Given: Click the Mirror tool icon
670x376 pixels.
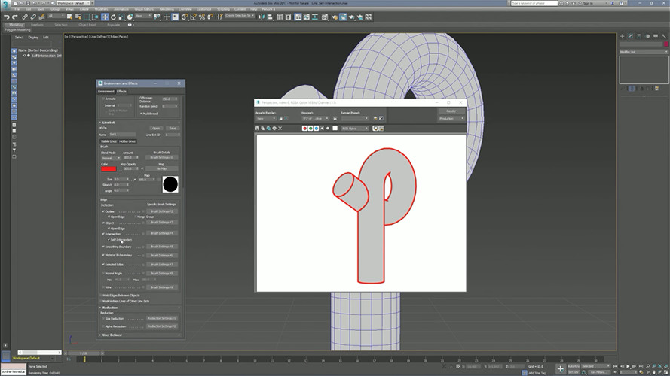Looking at the screenshot, I should point(262,17).
